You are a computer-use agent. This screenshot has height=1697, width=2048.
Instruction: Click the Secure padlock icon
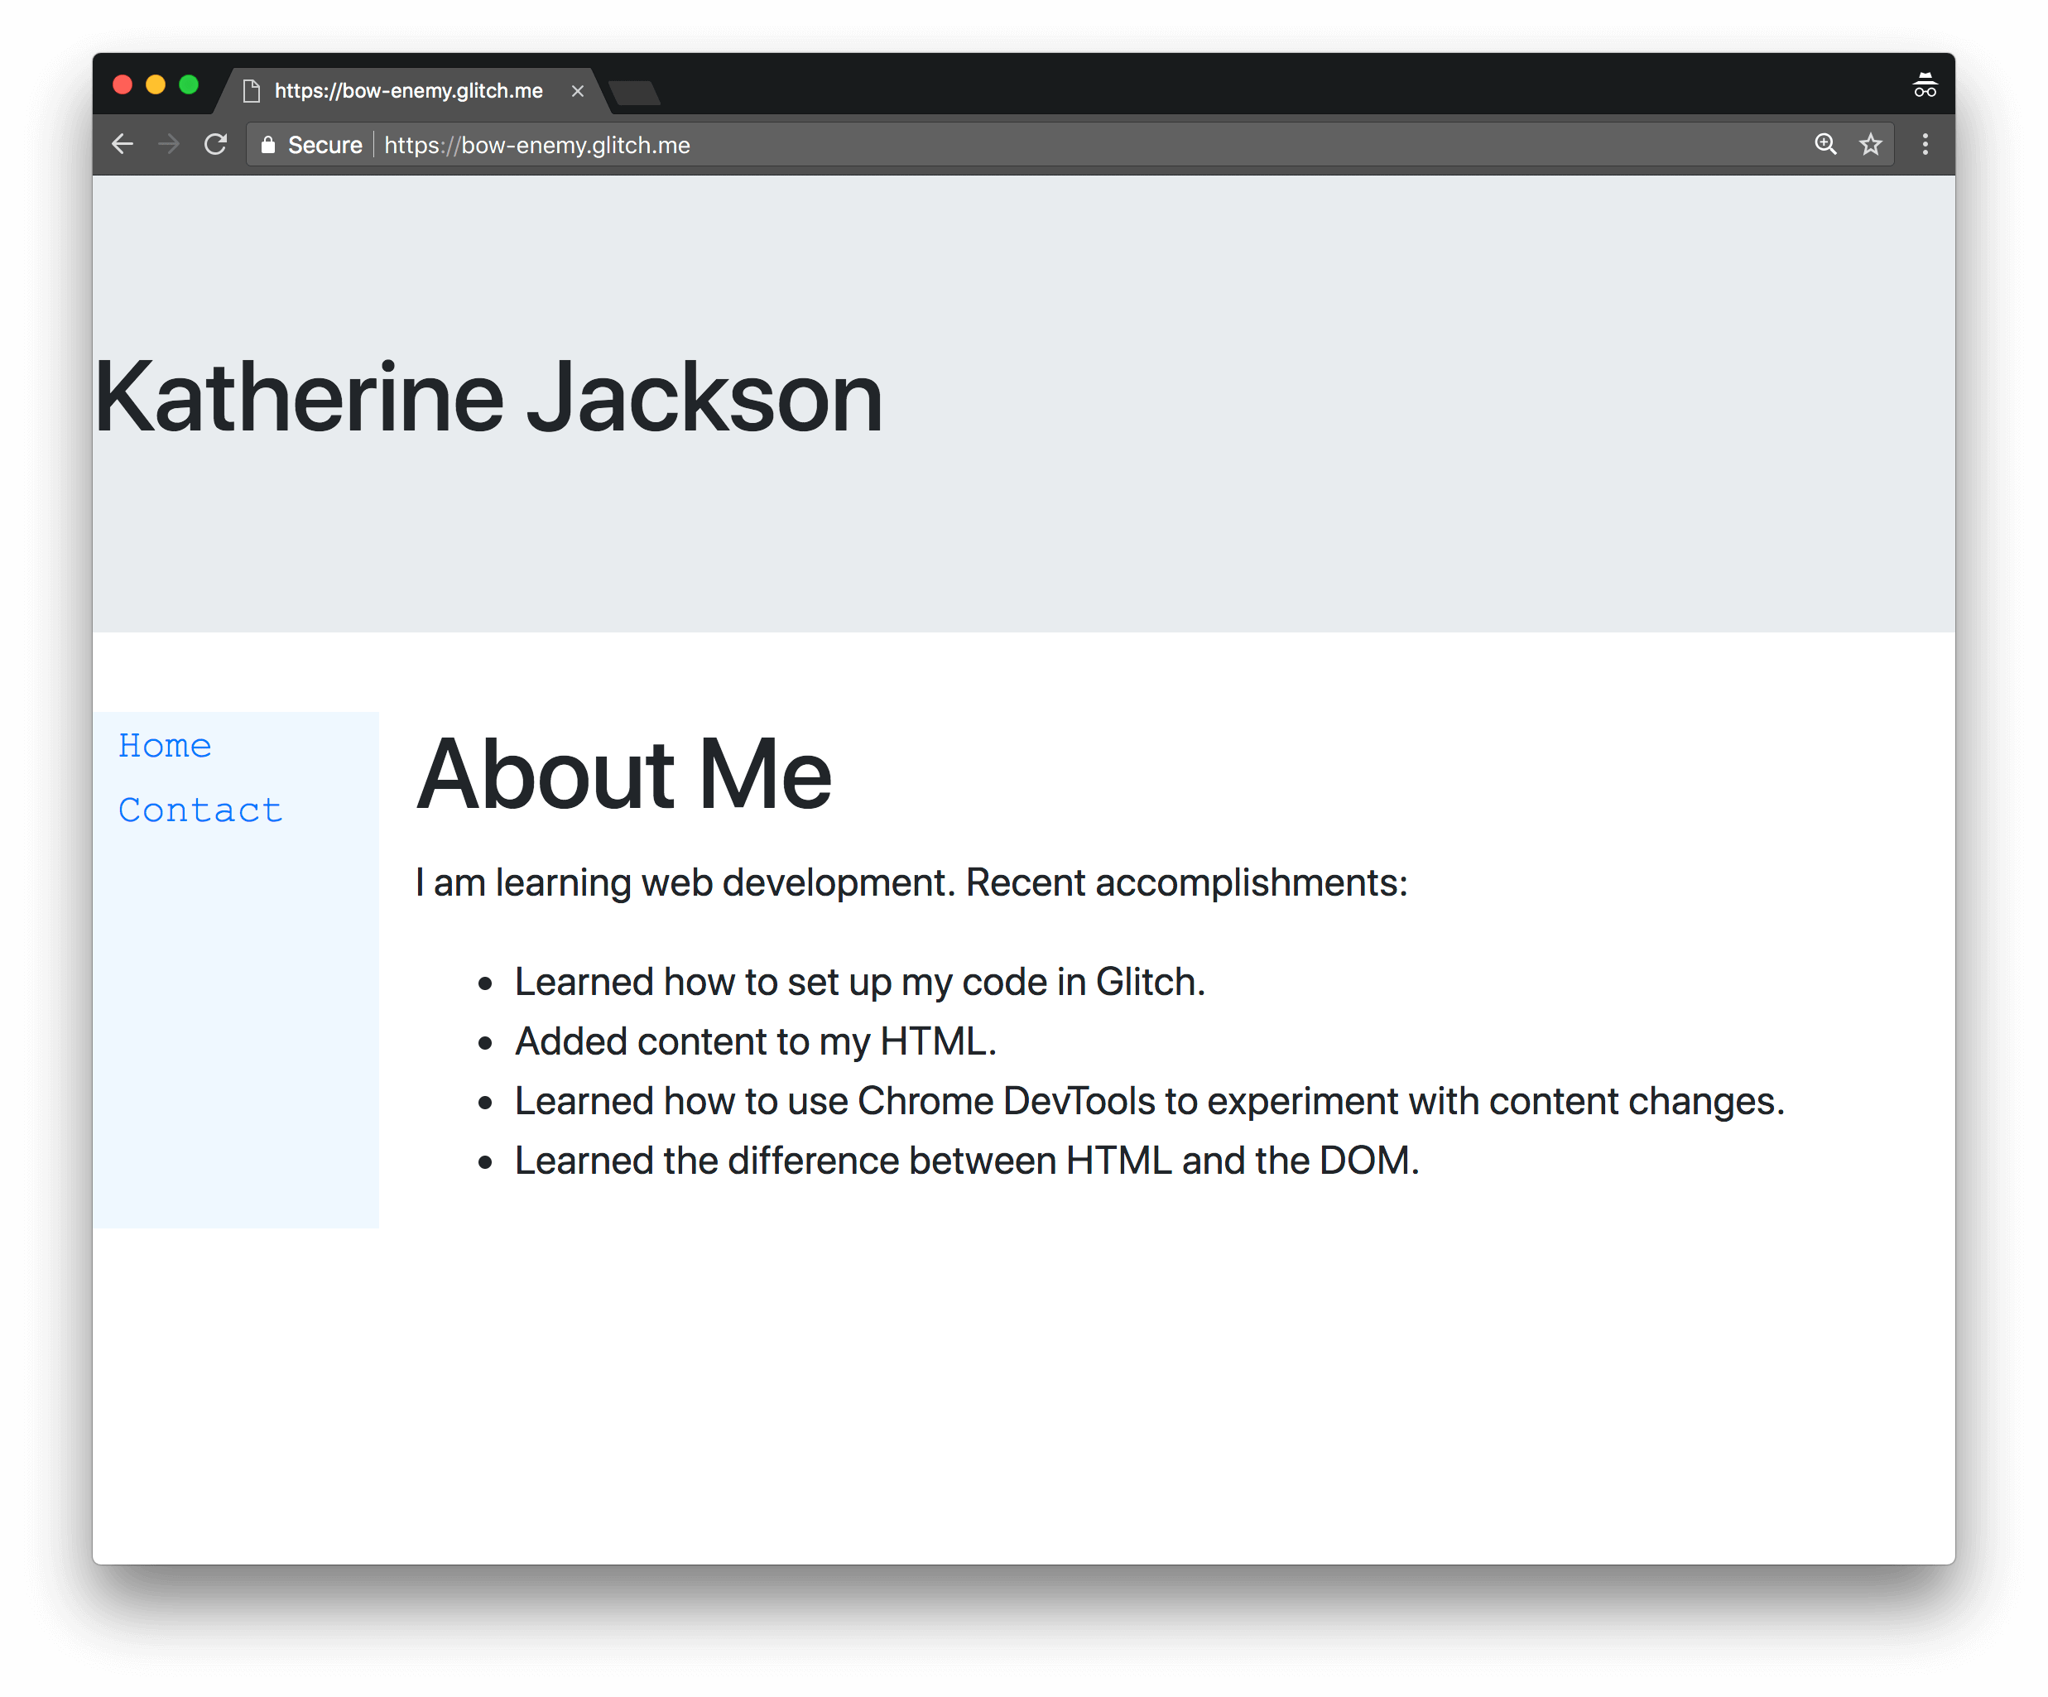[268, 144]
